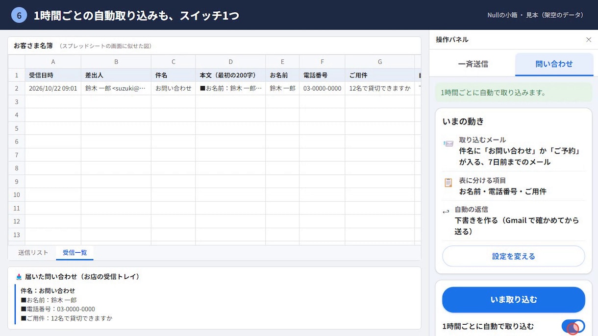Close the 操作パネル with the X icon
The image size is (598, 336).
pos(589,40)
